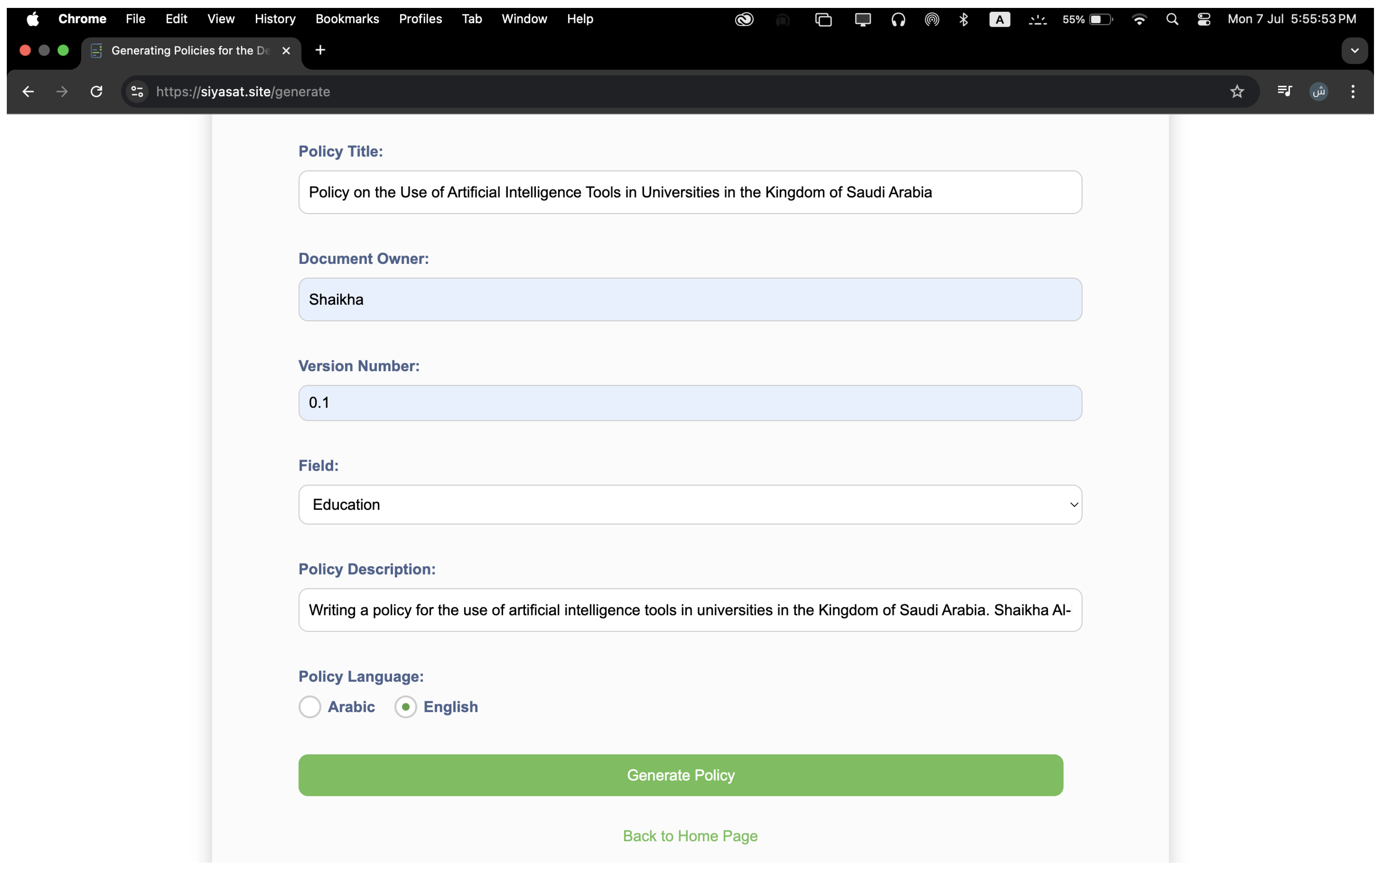Bookmark this page with the star icon
This screenshot has height=871, width=1380.
tap(1237, 92)
